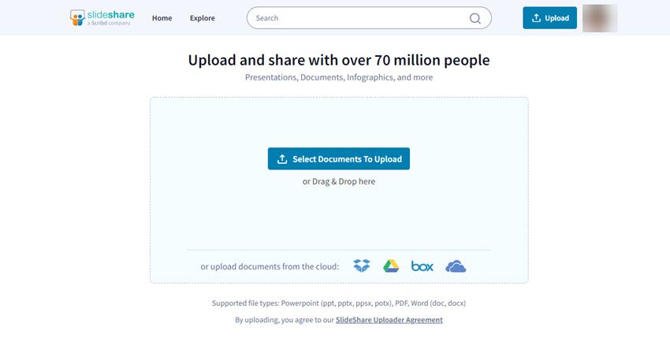Screen dimensions: 670x353
Task: Click the '70 million people' heading
Action: pos(339,60)
